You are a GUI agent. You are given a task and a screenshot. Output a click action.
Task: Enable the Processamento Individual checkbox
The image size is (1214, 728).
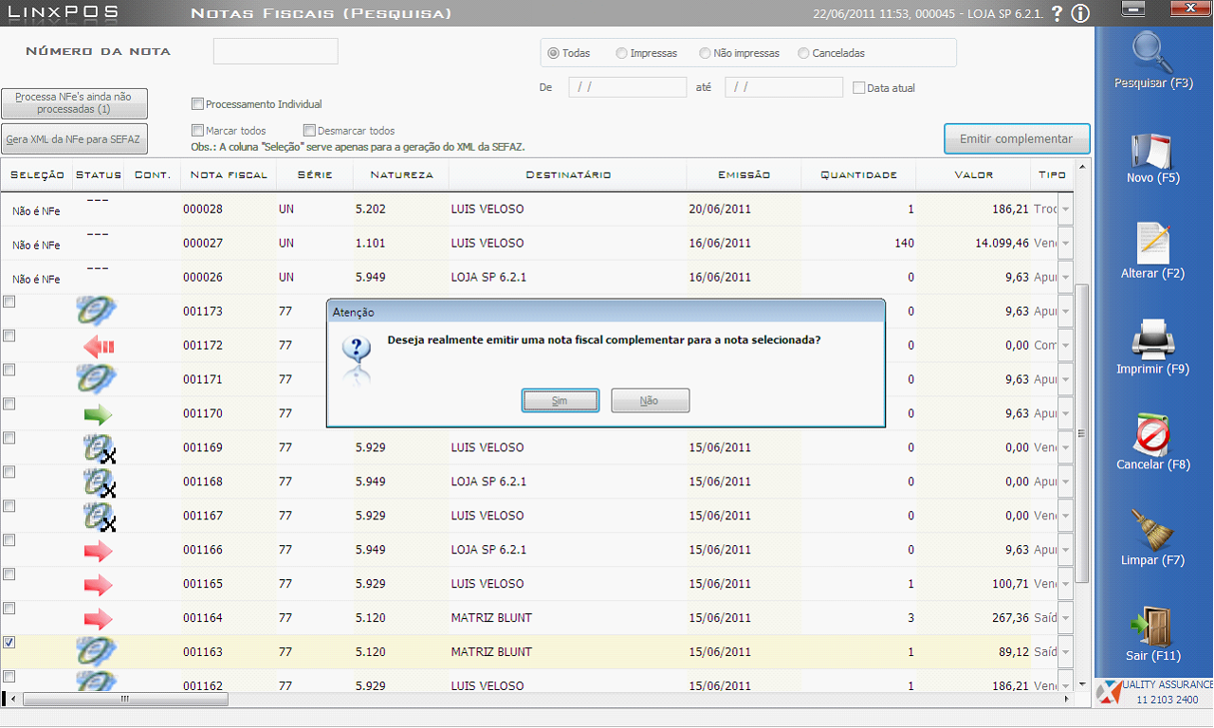tap(197, 104)
